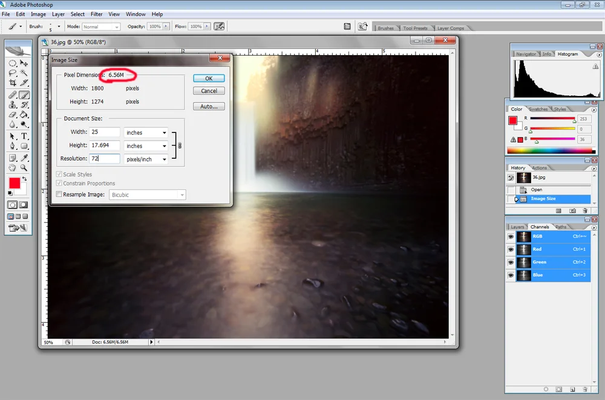
Task: Choose the Eraser tool
Action: 13,114
